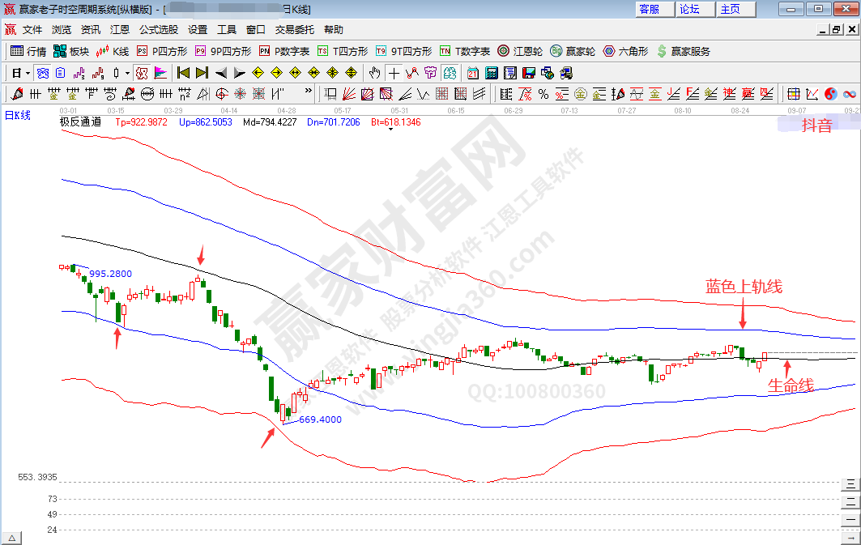Click the 客服 customer service button
The height and width of the screenshot is (545, 861).
click(649, 9)
